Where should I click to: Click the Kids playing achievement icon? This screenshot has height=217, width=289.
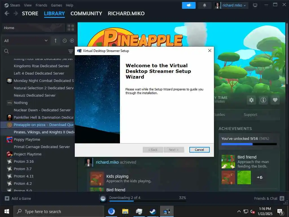(x=97, y=179)
